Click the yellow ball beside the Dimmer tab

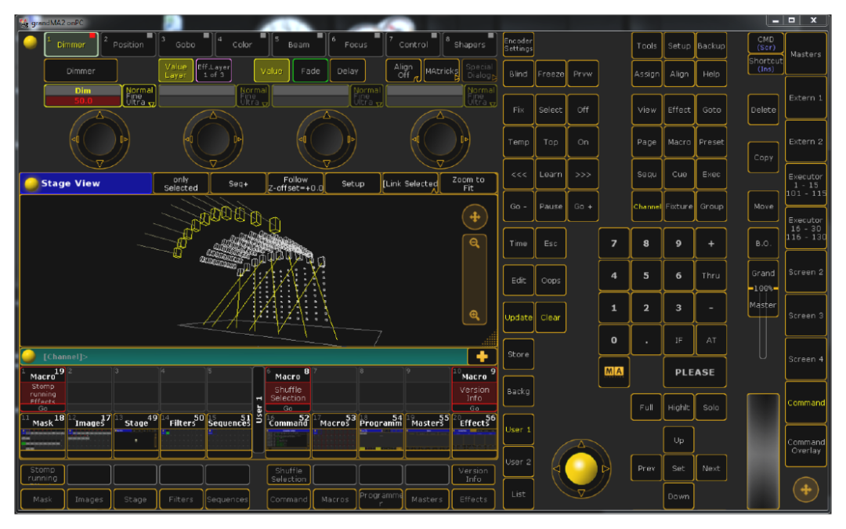pos(31,42)
